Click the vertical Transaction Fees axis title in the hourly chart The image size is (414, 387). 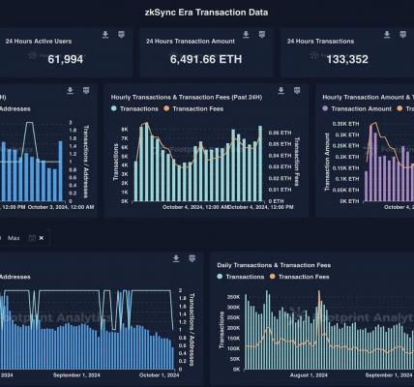[x=297, y=162]
